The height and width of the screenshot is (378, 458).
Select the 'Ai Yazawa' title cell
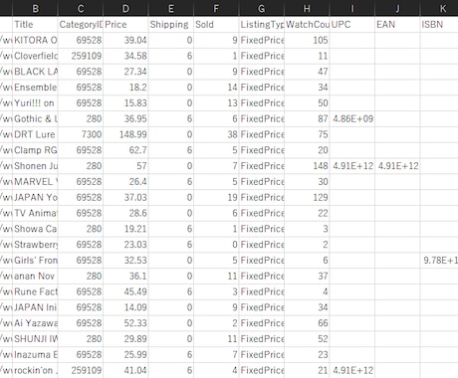[x=35, y=323]
